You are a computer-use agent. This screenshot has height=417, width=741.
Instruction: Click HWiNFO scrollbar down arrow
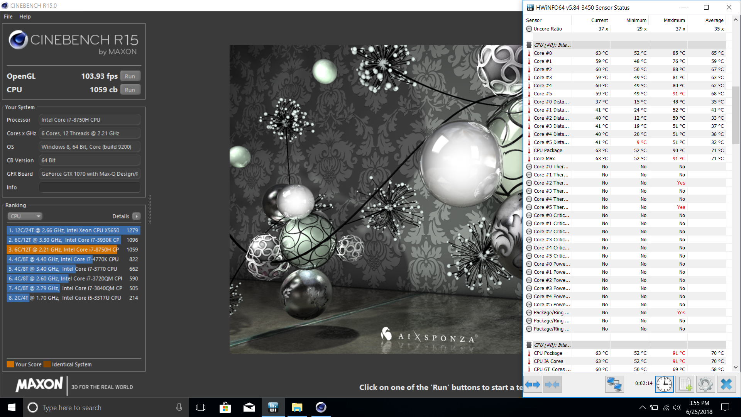coord(736,367)
